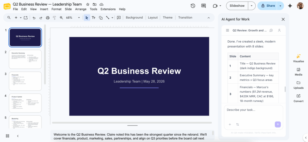The height and width of the screenshot is (142, 308).
Task: Expand the line tool dropdown arrow
Action: (112, 18)
